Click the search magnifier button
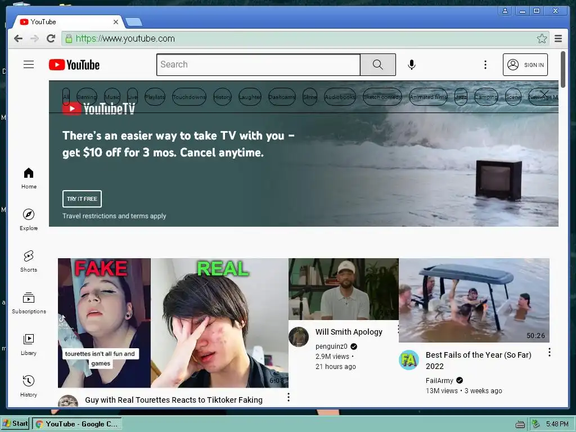Image resolution: width=576 pixels, height=432 pixels. 377,65
